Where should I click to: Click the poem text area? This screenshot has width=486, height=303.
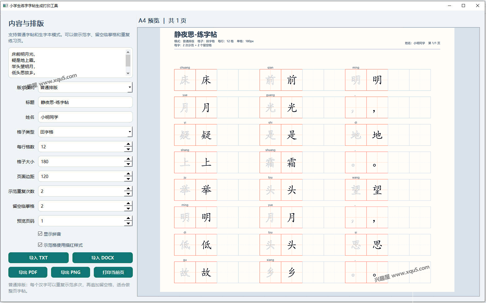pos(67,63)
